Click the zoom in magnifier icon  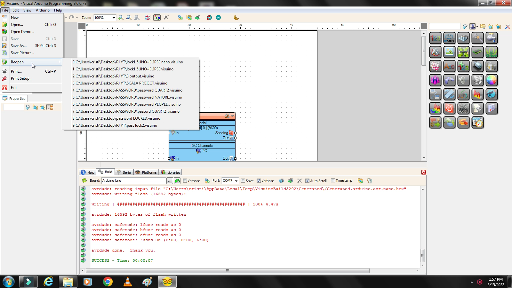pos(121,18)
